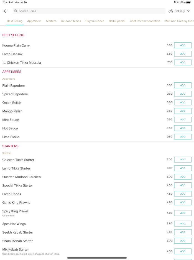
Task: Add Mix Kebab Starter to order
Action: (x=183, y=251)
